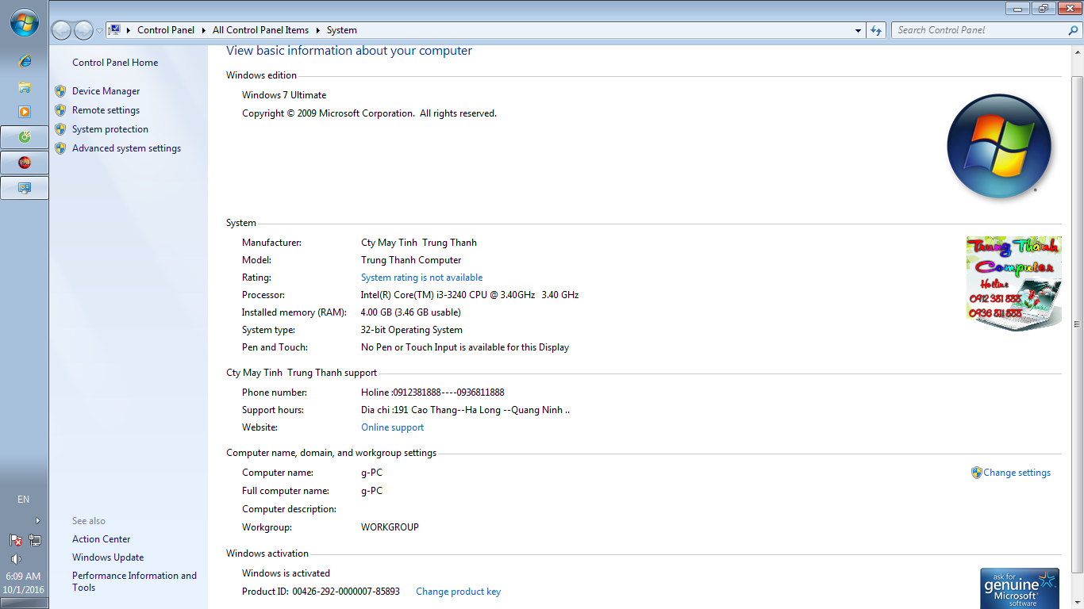The image size is (1084, 609).
Task: Open Advanced system settings link
Action: [126, 148]
